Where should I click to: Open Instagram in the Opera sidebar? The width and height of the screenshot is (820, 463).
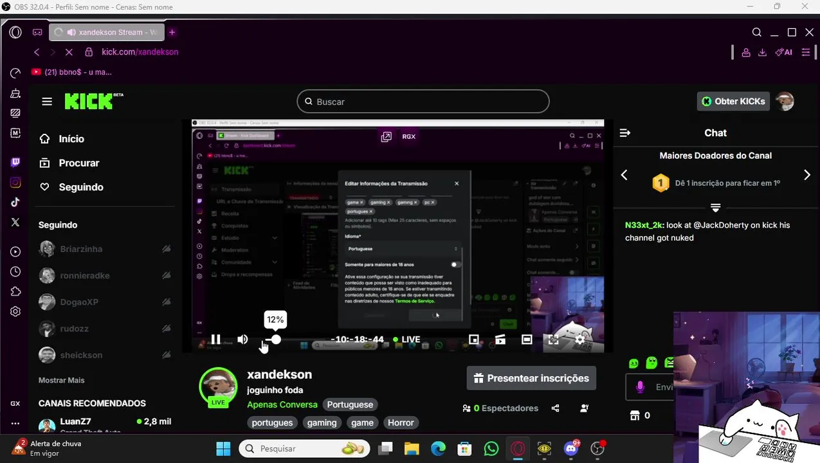point(15,183)
